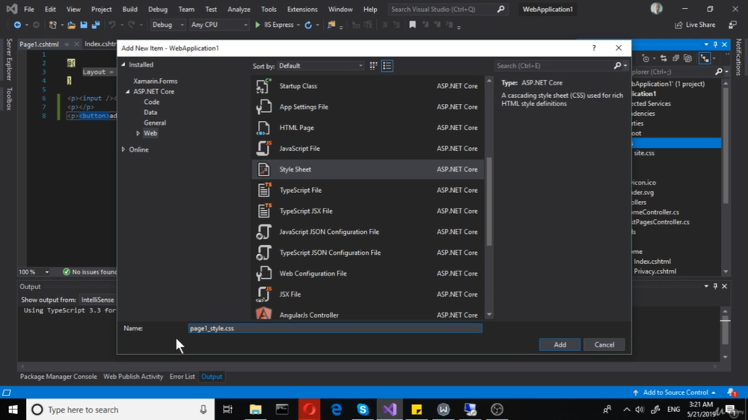This screenshot has height=420, width=748.
Task: Choose the TypeScript File template
Action: [367, 191]
